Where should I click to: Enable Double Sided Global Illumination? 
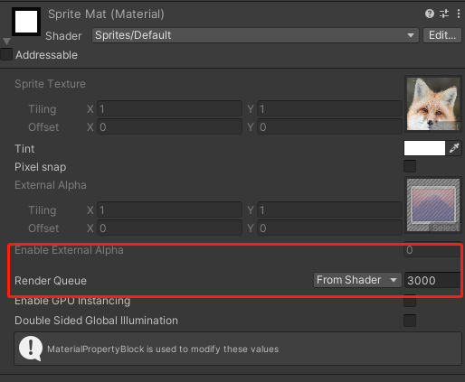410,321
